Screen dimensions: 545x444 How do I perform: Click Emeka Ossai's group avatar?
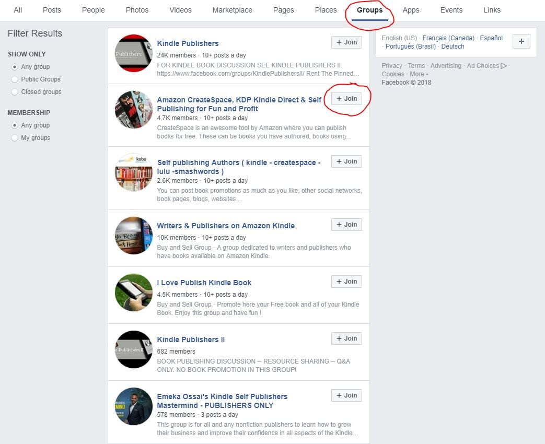click(133, 406)
